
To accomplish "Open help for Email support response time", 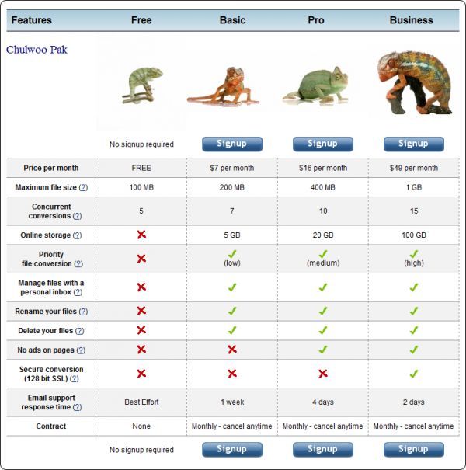I will tap(77, 407).
